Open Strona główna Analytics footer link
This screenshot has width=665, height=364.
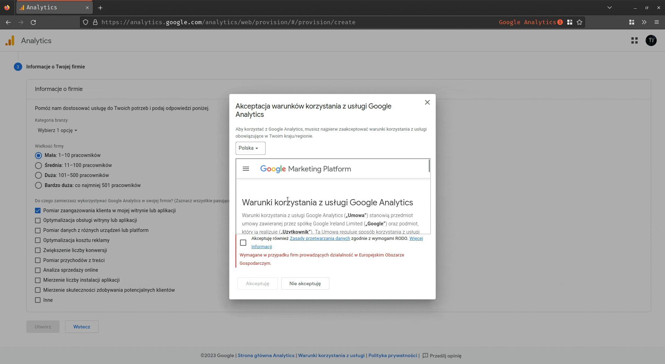tap(266, 356)
